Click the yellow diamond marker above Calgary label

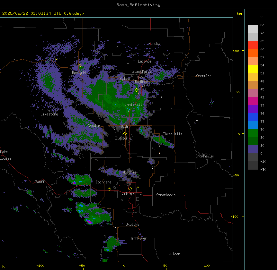point(130,189)
